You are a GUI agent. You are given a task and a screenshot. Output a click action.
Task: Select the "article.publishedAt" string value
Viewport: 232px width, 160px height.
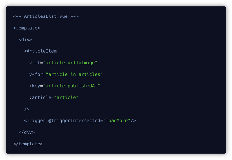[72, 86]
